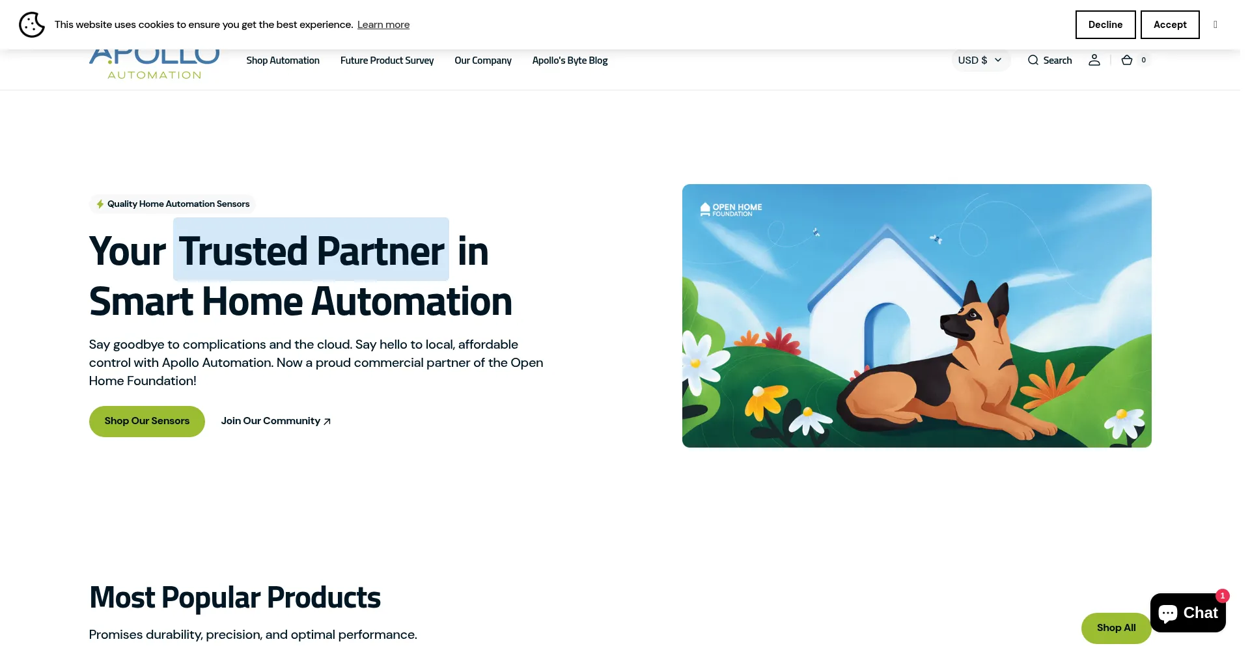Open the shopping basket icon

click(1127, 60)
